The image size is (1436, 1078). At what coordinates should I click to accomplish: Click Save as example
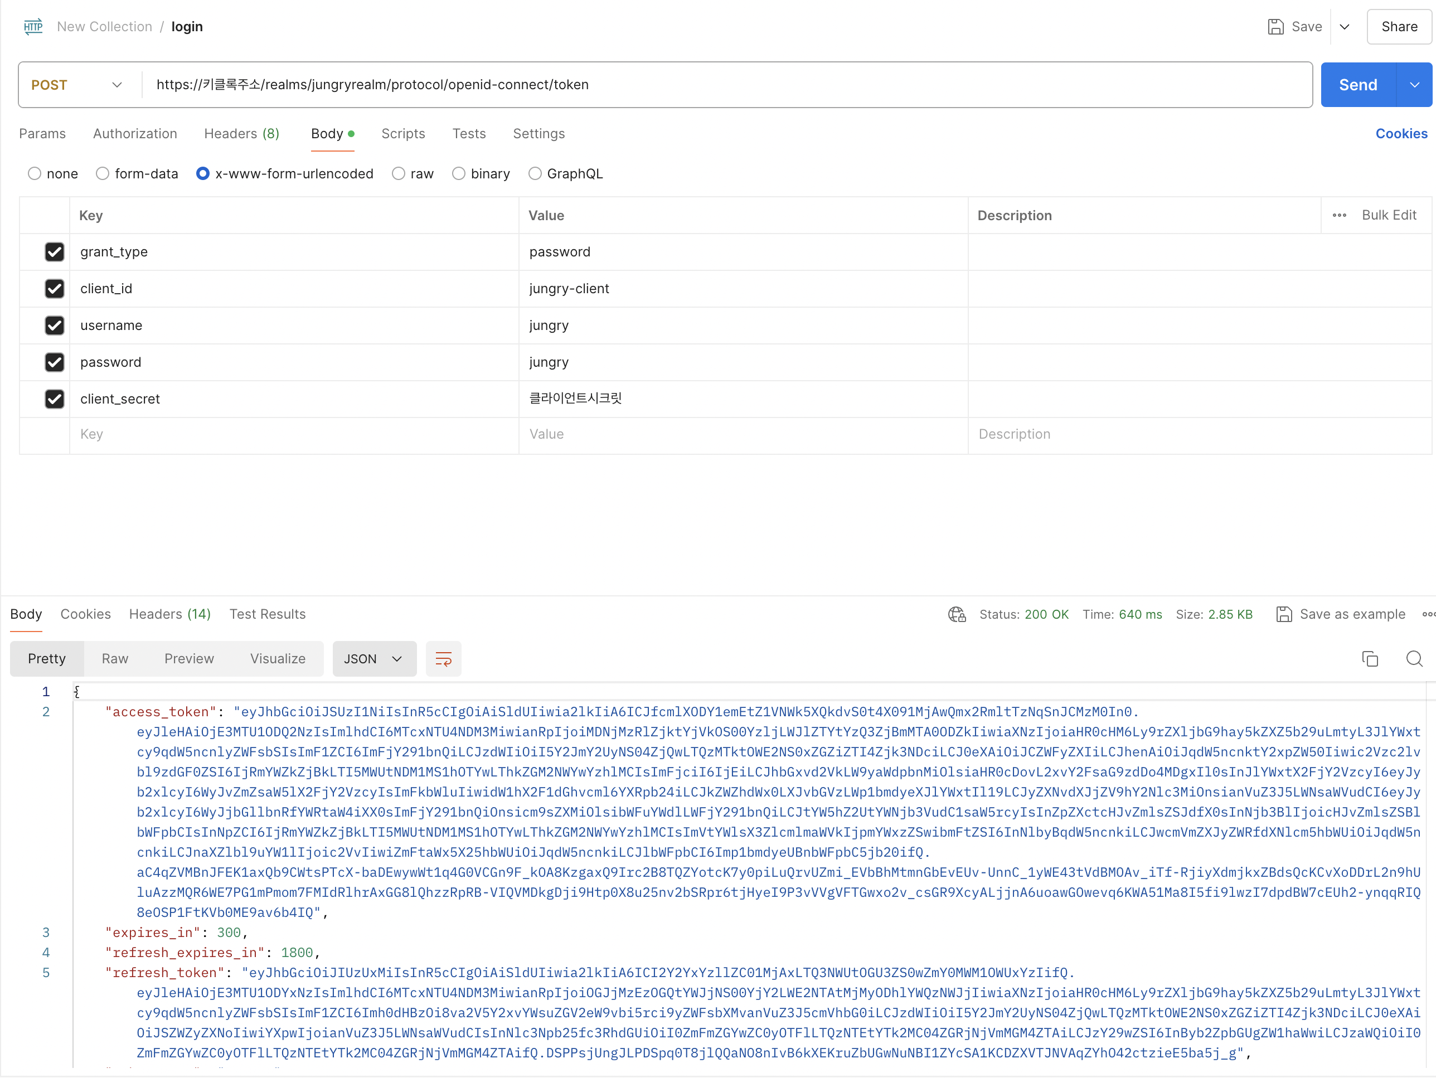click(1352, 615)
